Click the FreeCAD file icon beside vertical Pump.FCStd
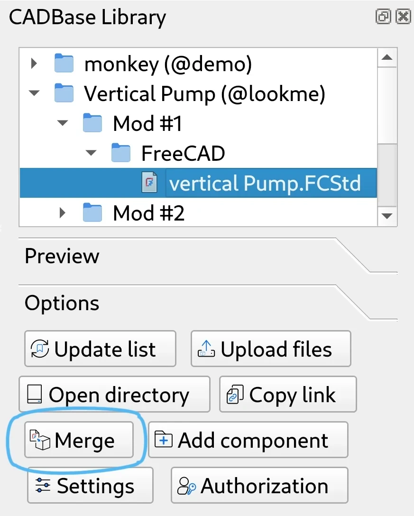This screenshot has width=414, height=516. click(x=148, y=183)
